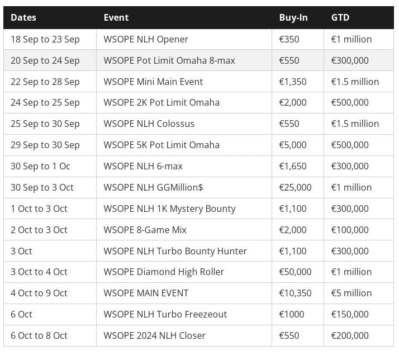This screenshot has height=355, width=399.
Task: Click the WSOPE 2024 NLH Closer event
Action: pyautogui.click(x=155, y=335)
